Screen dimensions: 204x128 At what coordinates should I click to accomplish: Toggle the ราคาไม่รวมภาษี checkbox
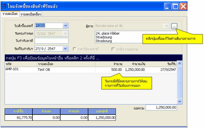(x=74, y=49)
